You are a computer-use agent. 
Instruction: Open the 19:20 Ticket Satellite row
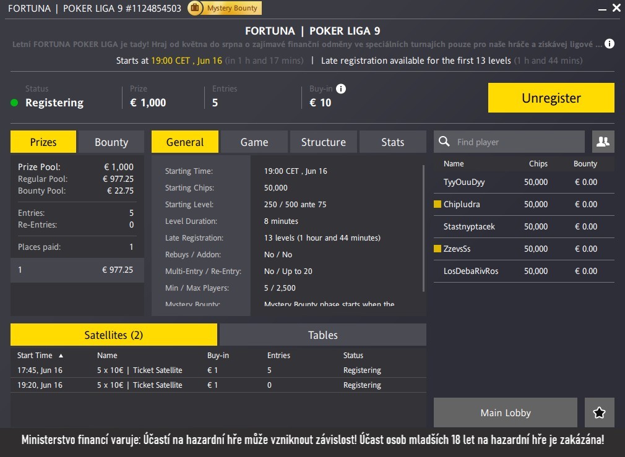tap(218, 385)
